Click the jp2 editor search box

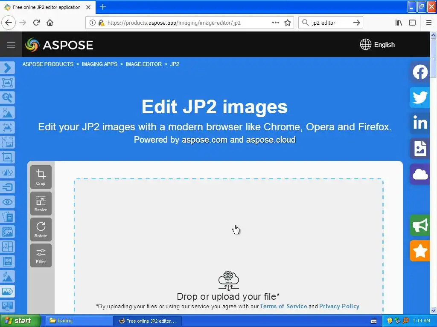(x=330, y=23)
